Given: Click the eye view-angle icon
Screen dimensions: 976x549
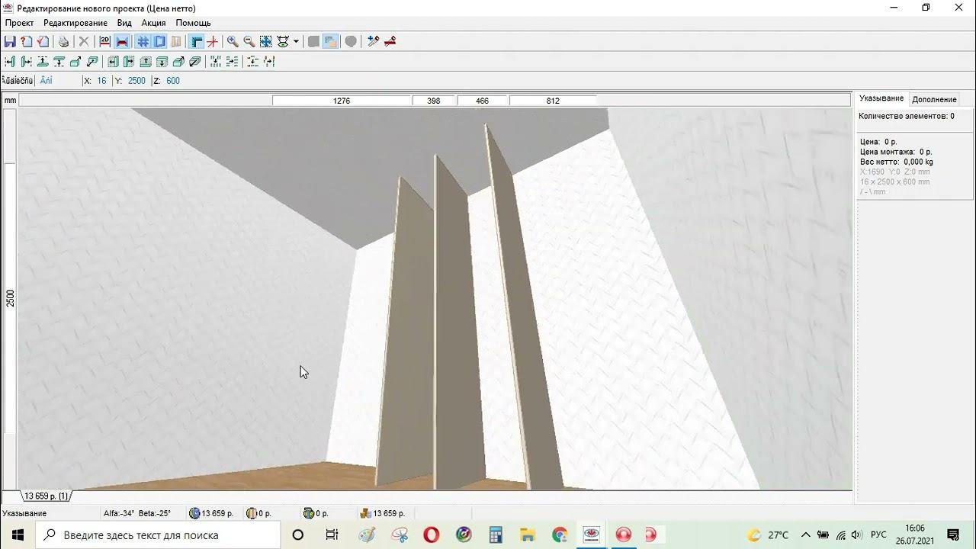Looking at the screenshot, I should (x=283, y=41).
